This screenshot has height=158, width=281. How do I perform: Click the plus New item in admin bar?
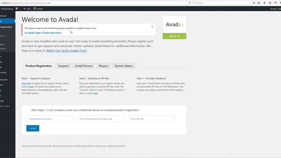coord(27,9)
